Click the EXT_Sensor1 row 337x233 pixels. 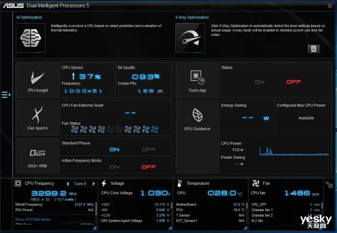coord(211,221)
